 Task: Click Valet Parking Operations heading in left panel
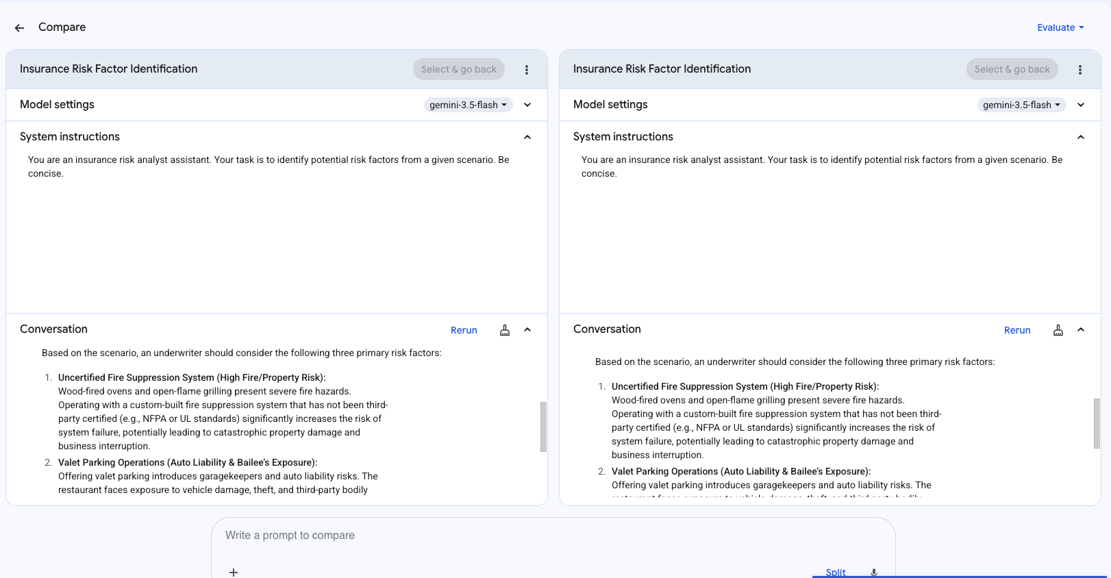[x=188, y=462]
